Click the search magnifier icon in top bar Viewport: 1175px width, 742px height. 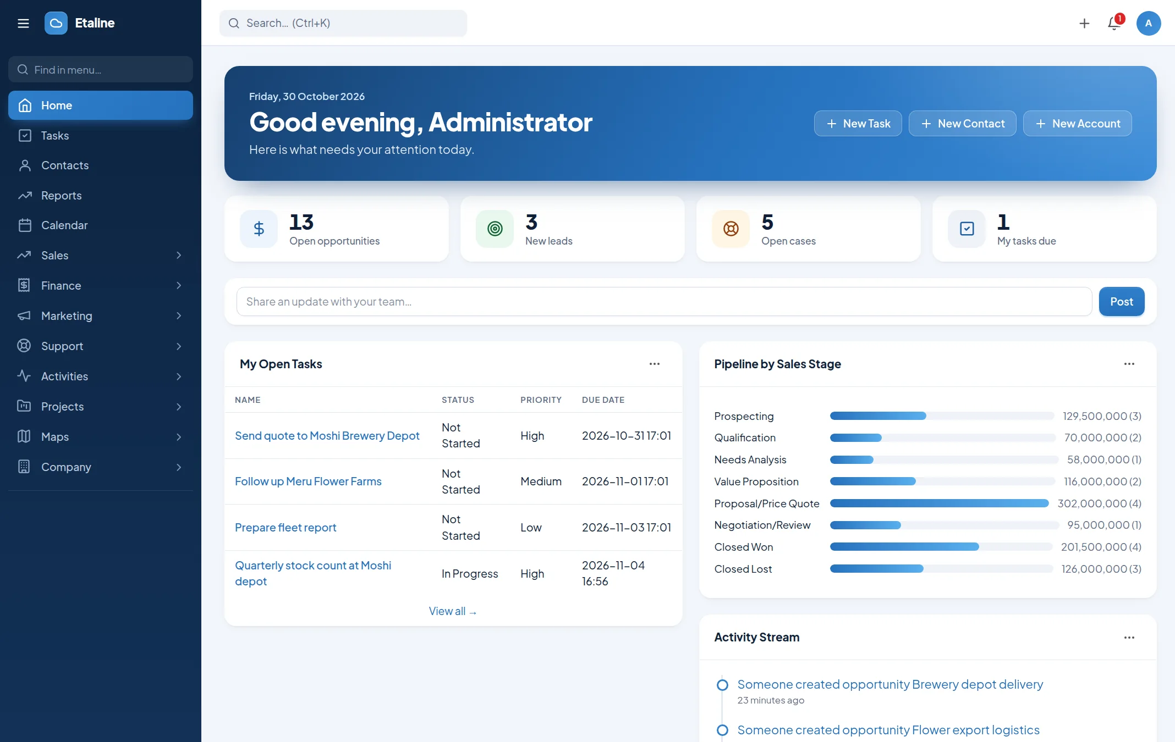click(x=234, y=23)
